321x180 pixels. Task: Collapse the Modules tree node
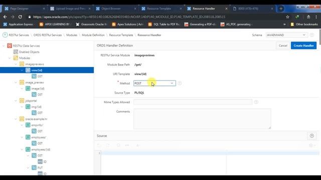pyautogui.click(x=10, y=58)
